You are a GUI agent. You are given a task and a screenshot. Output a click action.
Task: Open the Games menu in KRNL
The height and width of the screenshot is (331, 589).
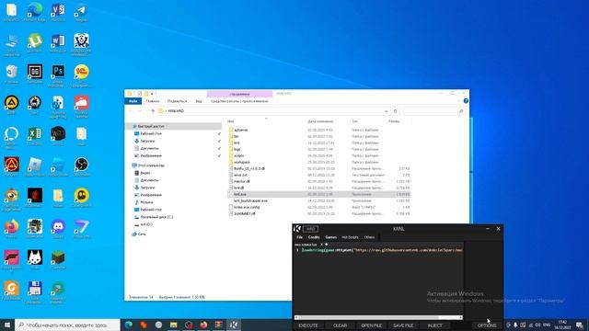[331, 237]
